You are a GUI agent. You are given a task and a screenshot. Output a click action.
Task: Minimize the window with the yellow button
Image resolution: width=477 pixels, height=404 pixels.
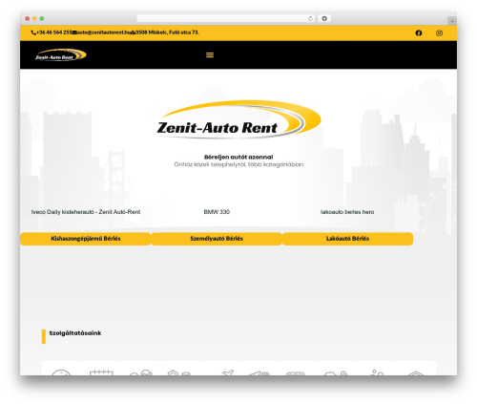(x=34, y=18)
